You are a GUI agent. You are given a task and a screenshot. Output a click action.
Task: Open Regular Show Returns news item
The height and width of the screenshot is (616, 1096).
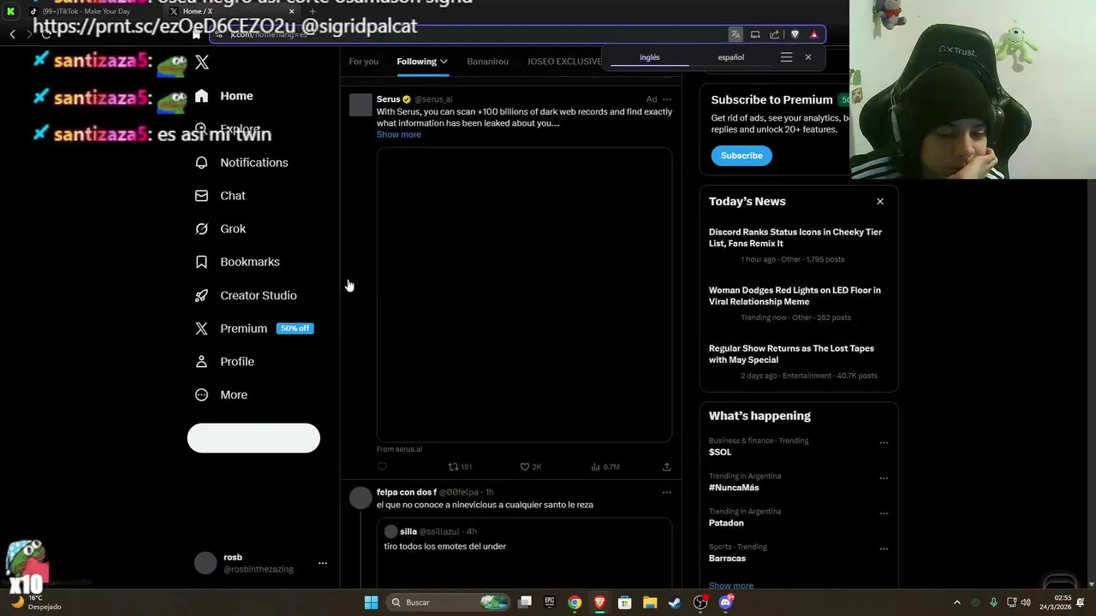pyautogui.click(x=791, y=354)
